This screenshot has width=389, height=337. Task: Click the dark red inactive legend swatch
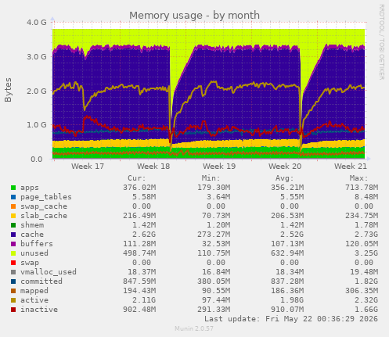[13, 310]
